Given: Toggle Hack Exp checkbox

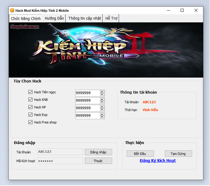Looking at the screenshot, I should coord(30,115).
